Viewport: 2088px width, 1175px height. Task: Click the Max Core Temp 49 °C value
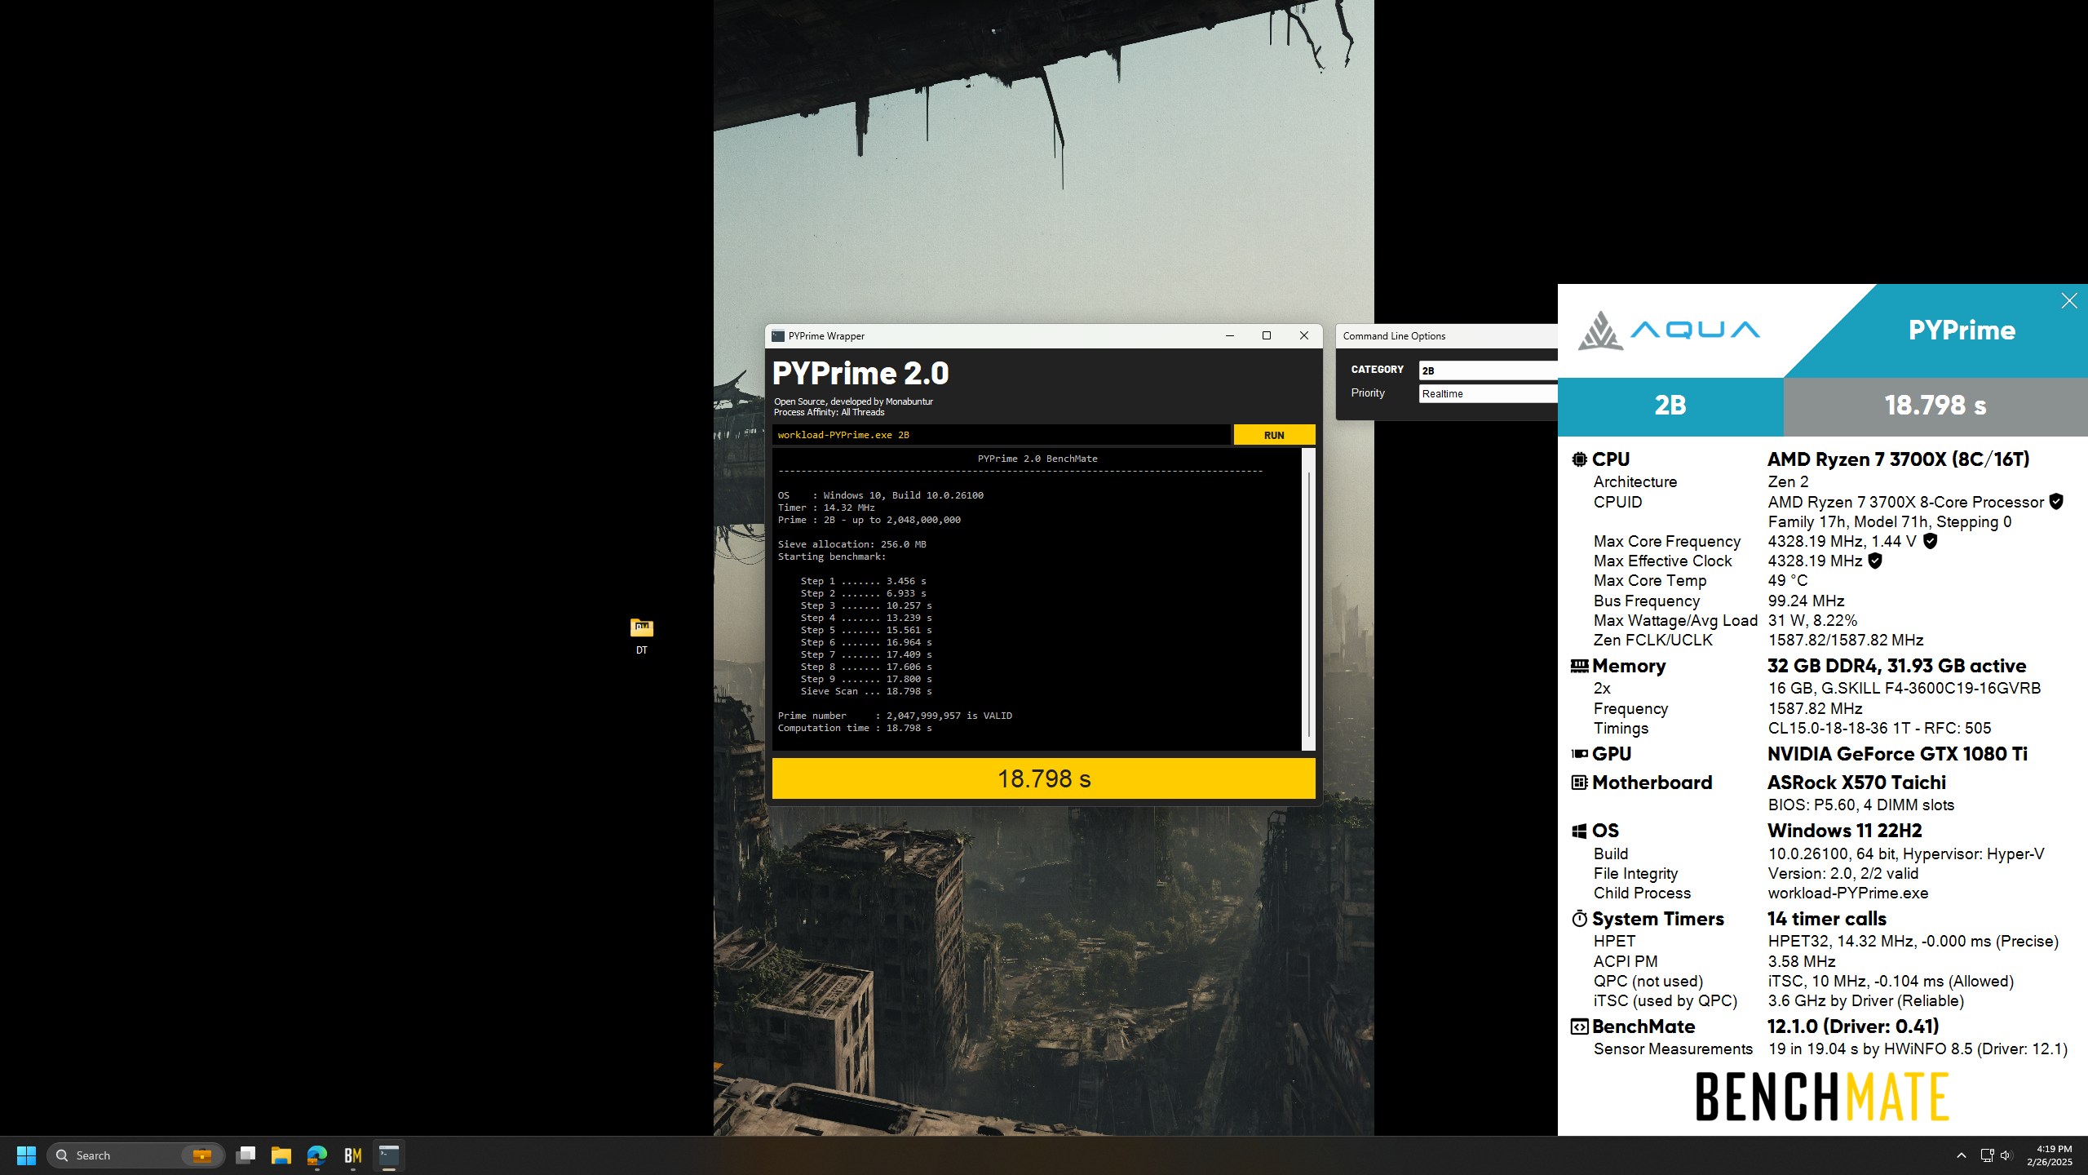(x=1788, y=580)
